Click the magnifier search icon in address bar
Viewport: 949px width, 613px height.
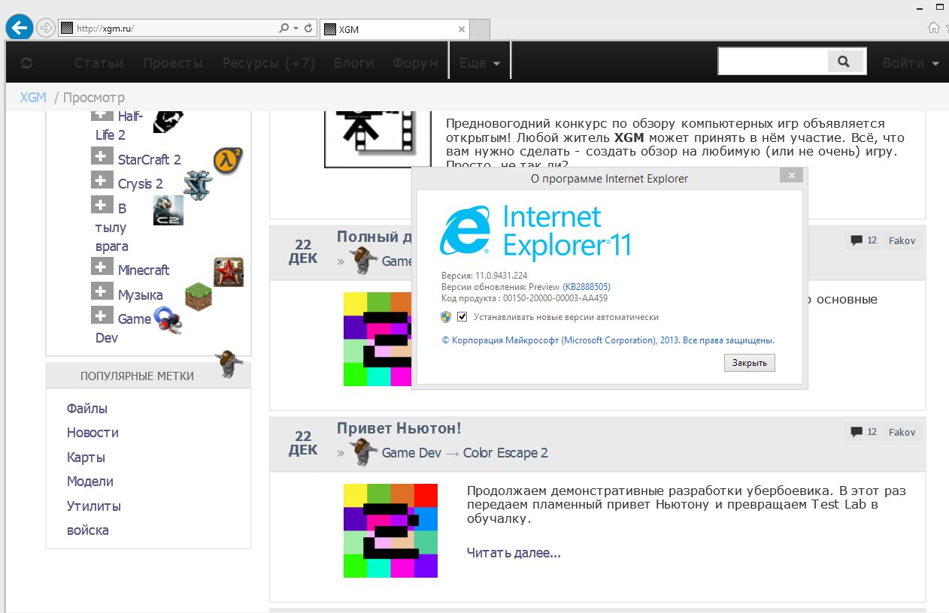[284, 29]
